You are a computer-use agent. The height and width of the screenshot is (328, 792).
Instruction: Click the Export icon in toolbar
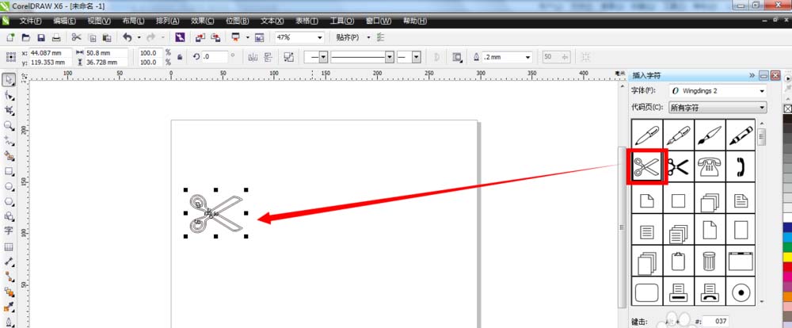(215, 37)
